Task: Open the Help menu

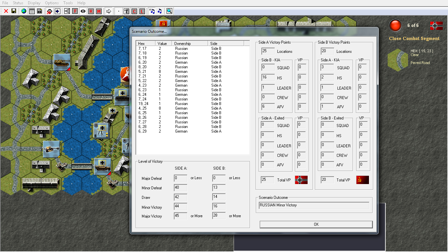Action: [x=81, y=3]
